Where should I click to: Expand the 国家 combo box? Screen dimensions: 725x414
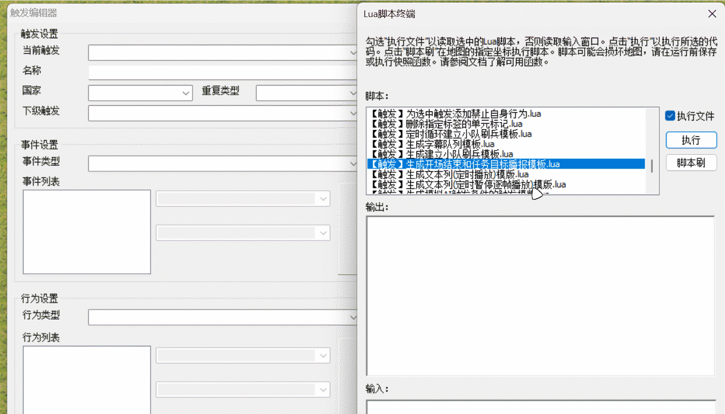coord(140,93)
